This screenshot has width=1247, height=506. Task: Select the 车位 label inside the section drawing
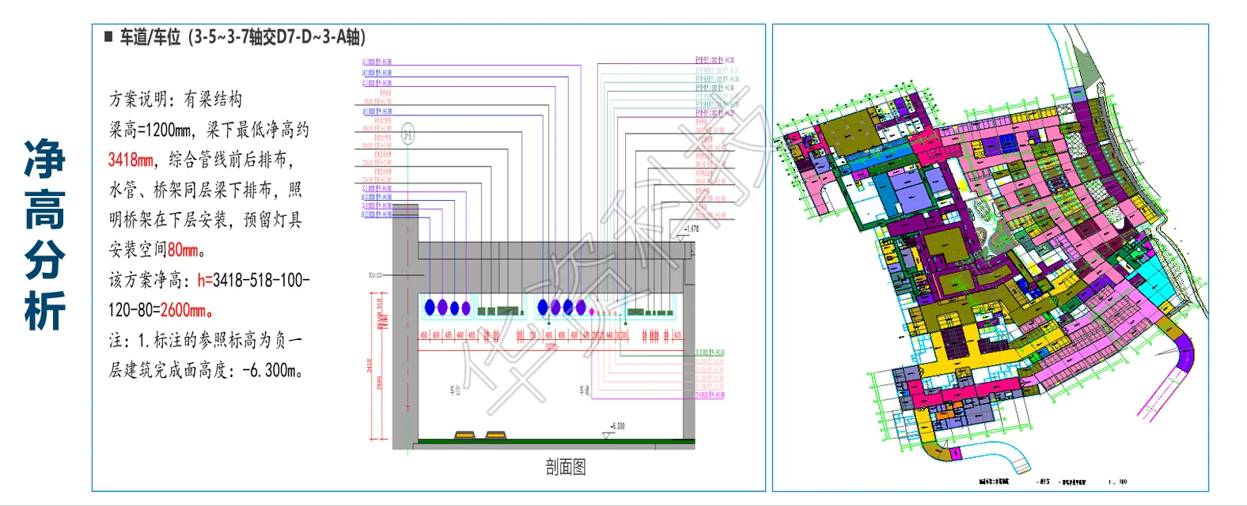click(x=455, y=390)
